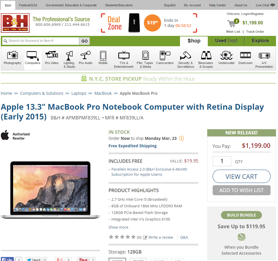Open the Security & Surveillance icon
The width and height of the screenshot is (278, 261).
tap(185, 55)
